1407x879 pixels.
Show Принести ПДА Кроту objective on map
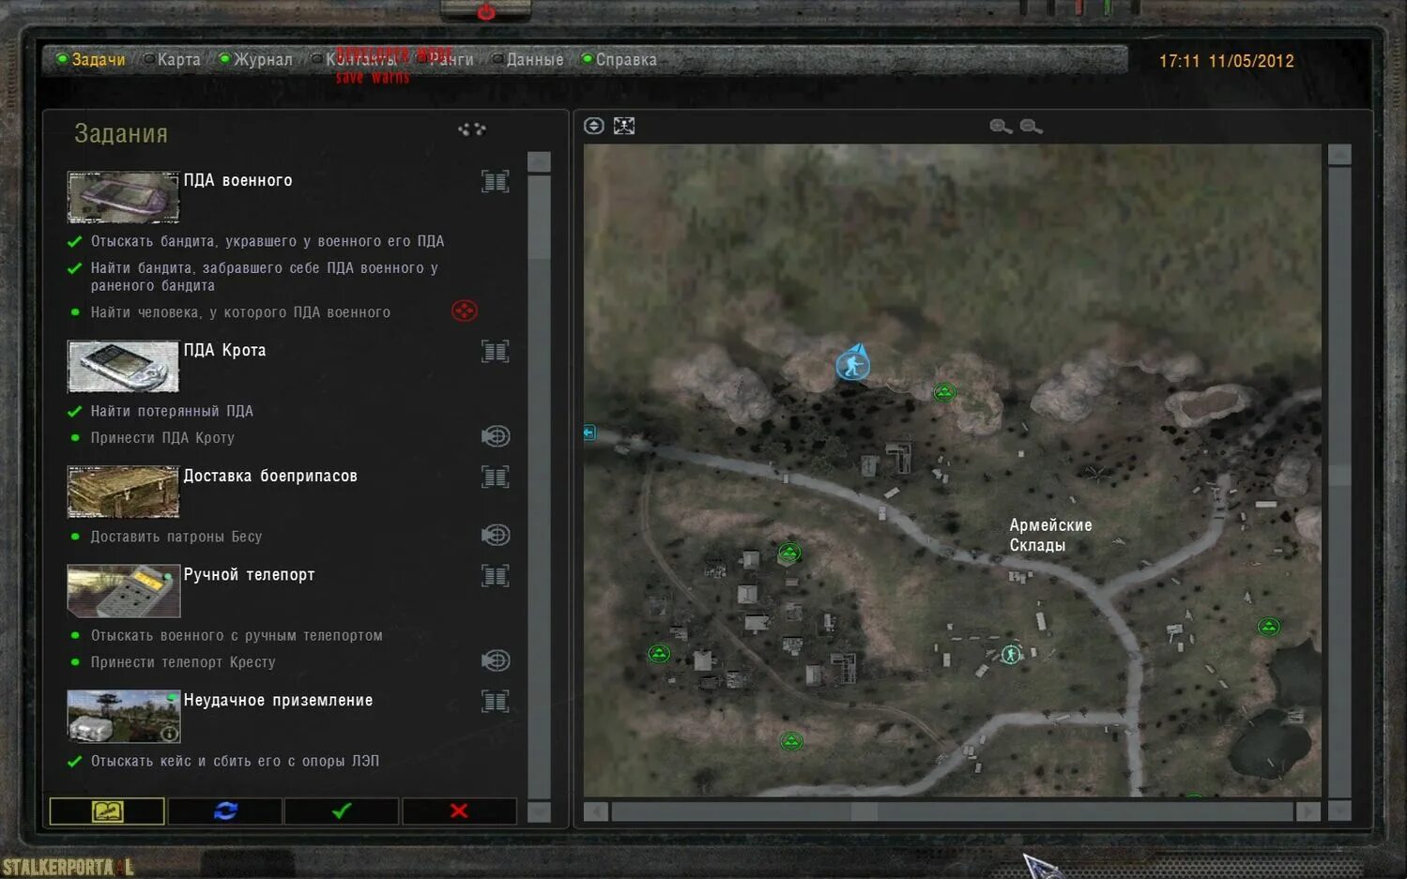(496, 436)
